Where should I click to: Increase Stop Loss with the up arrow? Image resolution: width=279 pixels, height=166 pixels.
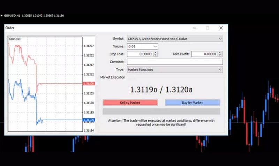click(x=156, y=53)
